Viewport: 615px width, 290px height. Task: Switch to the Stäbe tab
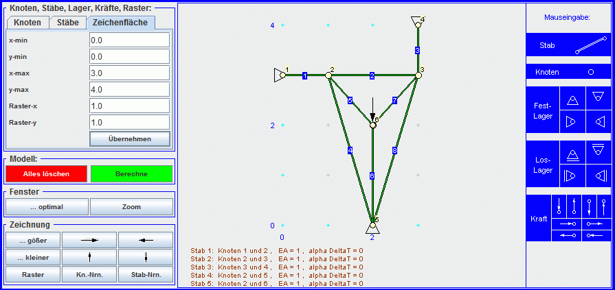67,23
